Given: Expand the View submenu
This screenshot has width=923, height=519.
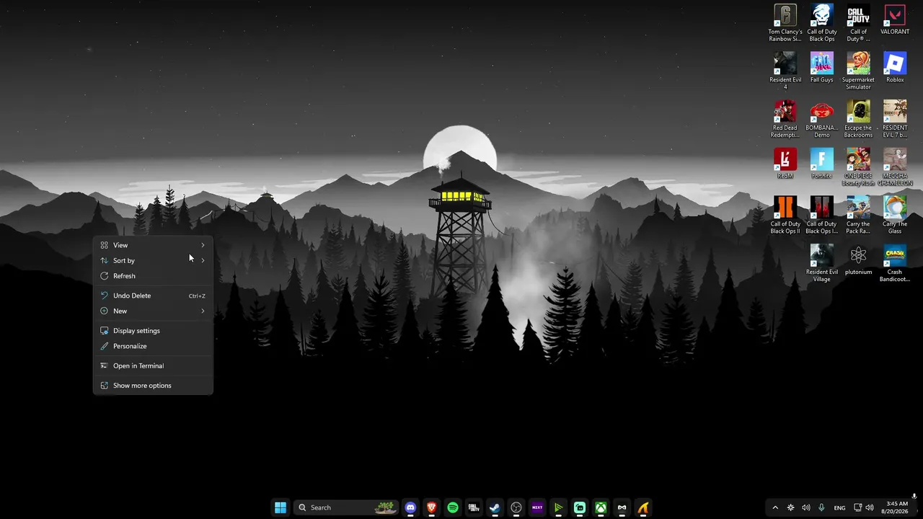Looking at the screenshot, I should click(x=153, y=245).
